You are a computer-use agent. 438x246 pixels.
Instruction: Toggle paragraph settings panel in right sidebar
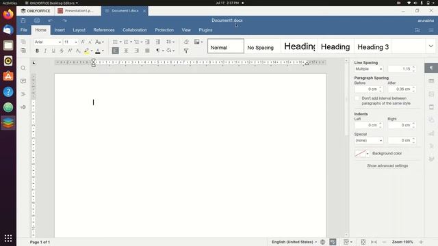pos(431,68)
